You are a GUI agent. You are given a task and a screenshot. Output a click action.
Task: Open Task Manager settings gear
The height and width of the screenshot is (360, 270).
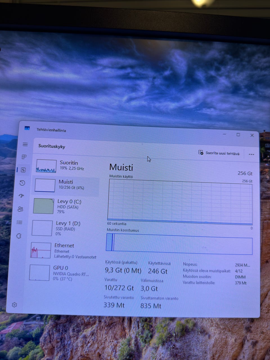[x=14, y=305]
